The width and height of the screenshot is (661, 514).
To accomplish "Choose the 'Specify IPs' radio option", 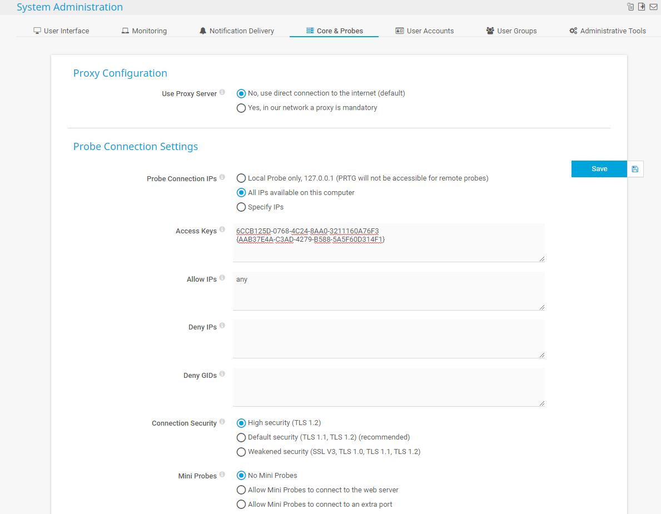I will [x=241, y=207].
